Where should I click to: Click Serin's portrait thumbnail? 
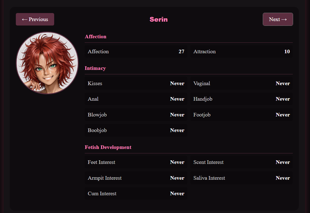pyautogui.click(x=47, y=63)
